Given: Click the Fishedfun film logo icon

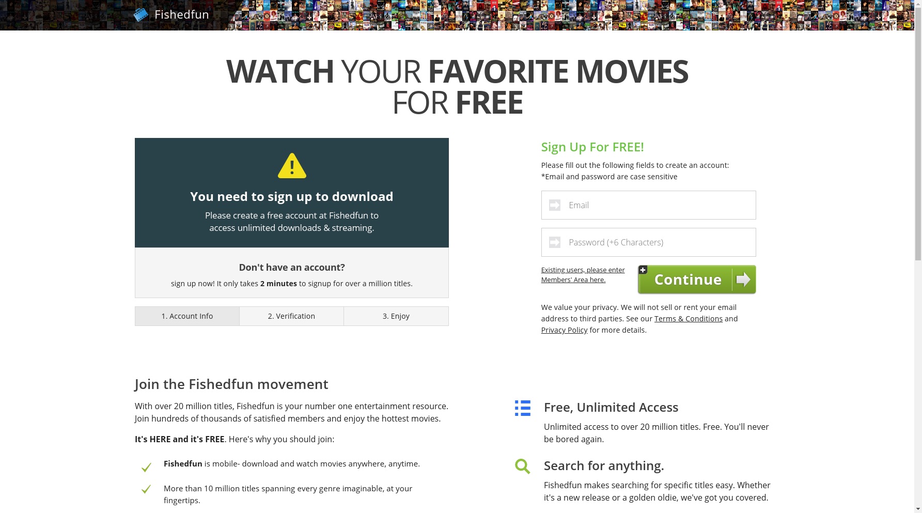Looking at the screenshot, I should [x=140, y=14].
